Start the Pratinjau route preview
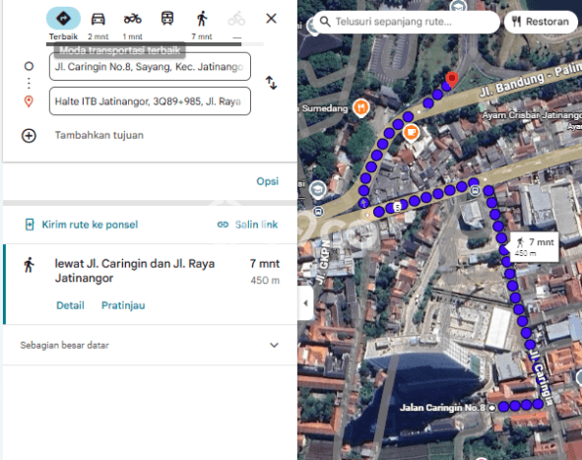Image resolution: width=582 pixels, height=460 pixels. 123,305
